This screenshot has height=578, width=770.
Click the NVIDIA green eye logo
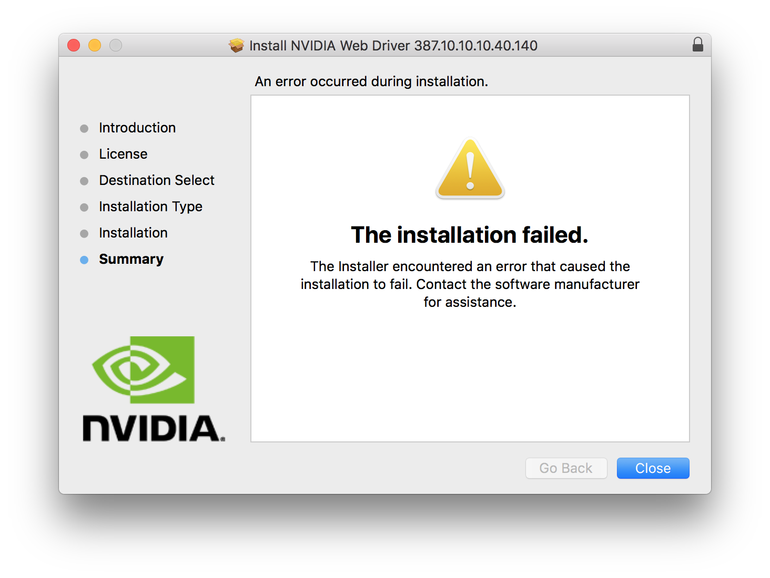pyautogui.click(x=143, y=370)
